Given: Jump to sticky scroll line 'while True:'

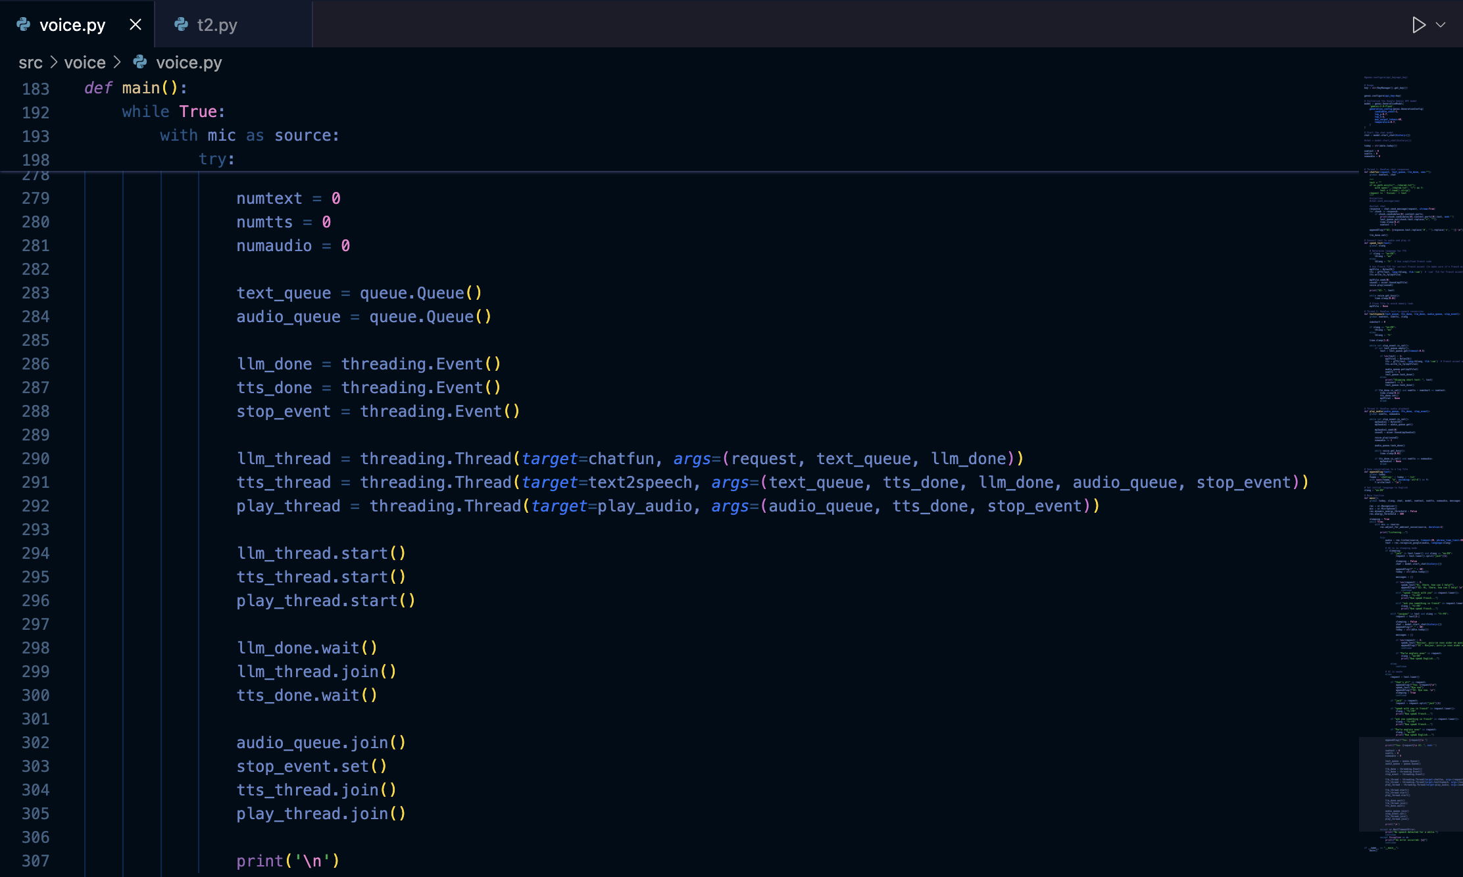Looking at the screenshot, I should pos(174,112).
